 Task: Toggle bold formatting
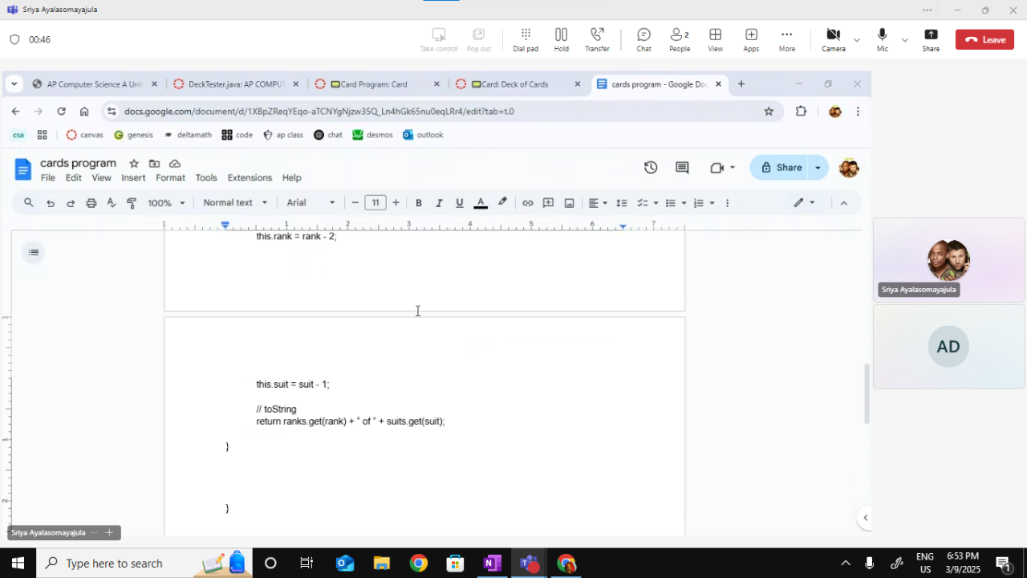(419, 203)
